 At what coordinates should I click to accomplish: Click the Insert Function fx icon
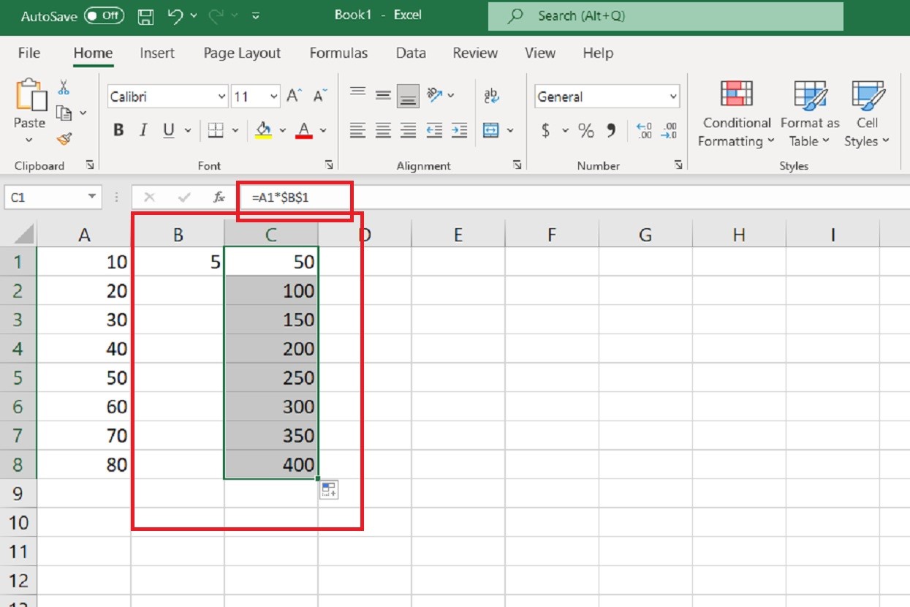219,197
